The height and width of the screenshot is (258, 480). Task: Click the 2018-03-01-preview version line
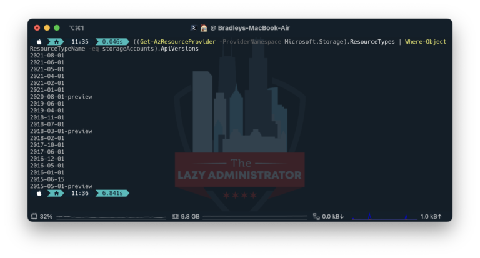[x=61, y=131]
